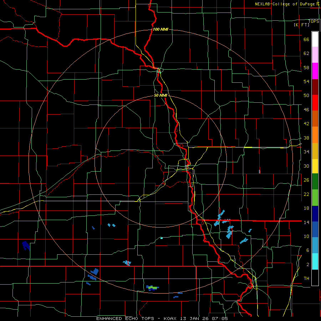Click the "46" legend value
321x321 pixels.
click(x=306, y=110)
